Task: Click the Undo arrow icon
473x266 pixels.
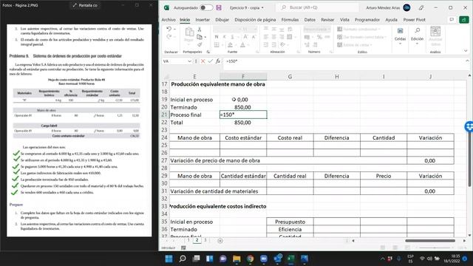Action: [x=169, y=29]
